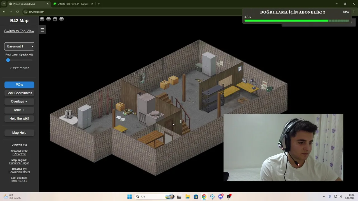358x201 pixels.
Task: Close the Project Zomboid Map tab
Action: (x=48, y=4)
